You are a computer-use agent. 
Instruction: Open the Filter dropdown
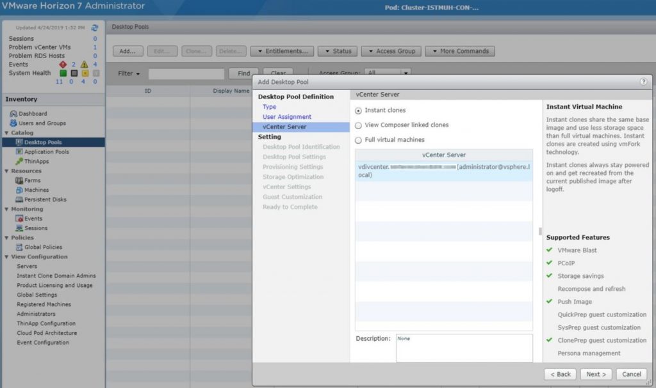point(128,74)
